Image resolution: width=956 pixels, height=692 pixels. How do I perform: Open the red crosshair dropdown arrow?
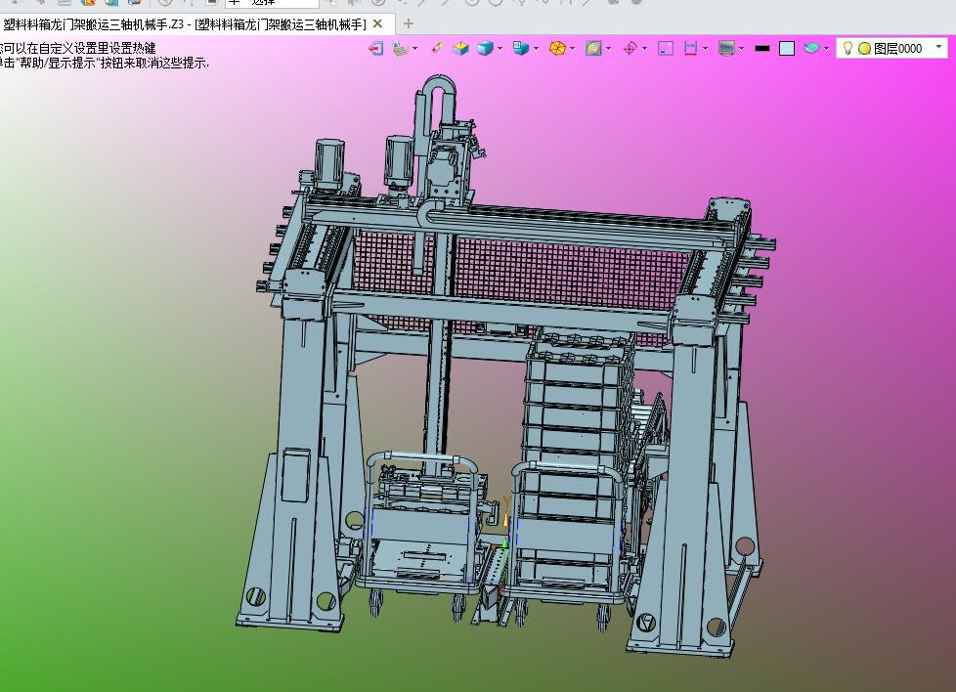(x=644, y=48)
